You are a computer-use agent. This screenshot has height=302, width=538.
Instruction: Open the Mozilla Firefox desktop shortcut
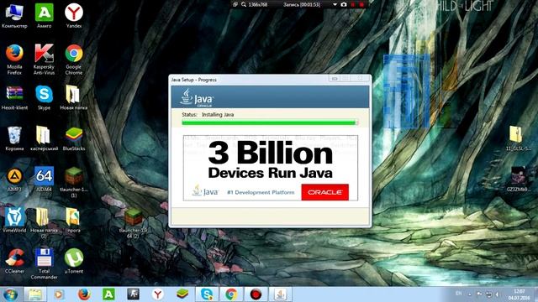(x=14, y=60)
